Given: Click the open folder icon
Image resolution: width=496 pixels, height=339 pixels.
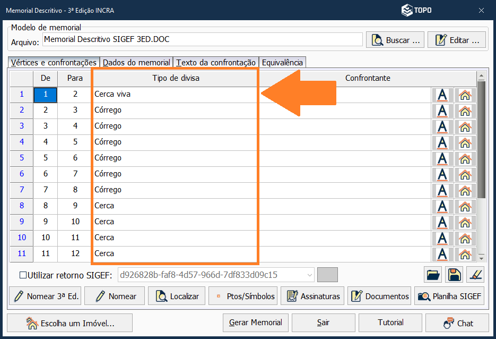Looking at the screenshot, I should tap(433, 275).
